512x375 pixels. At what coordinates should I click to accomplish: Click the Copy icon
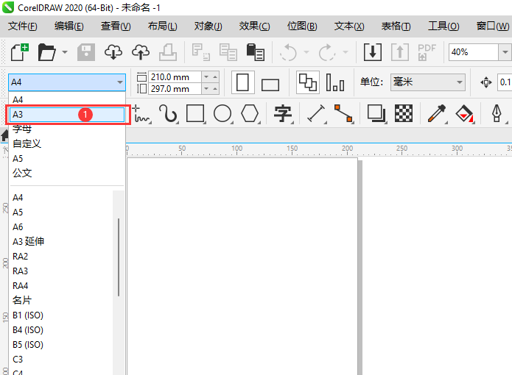pos(228,52)
